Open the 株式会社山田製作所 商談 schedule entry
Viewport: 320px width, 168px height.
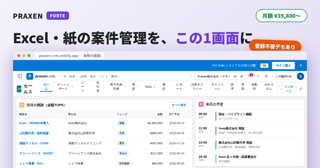[x=250, y=145]
